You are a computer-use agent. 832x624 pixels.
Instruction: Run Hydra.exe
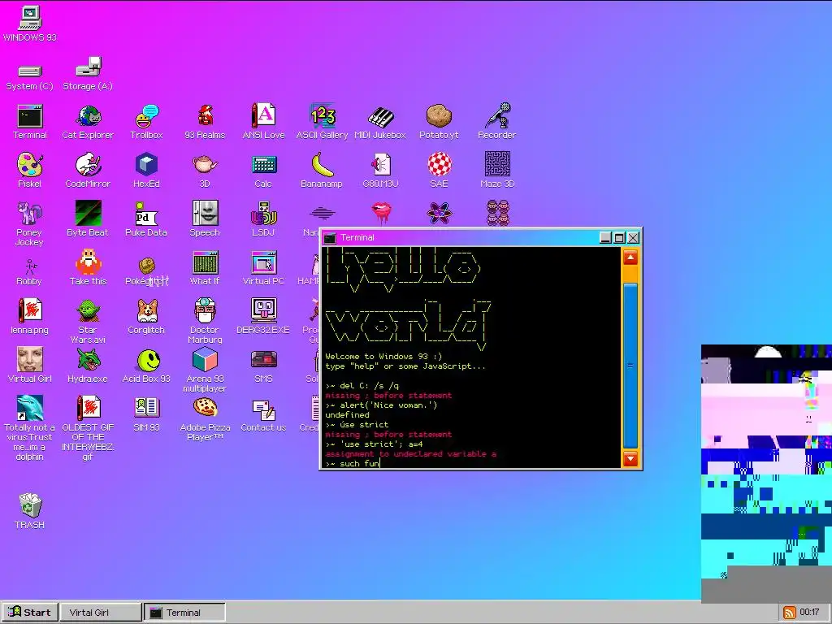click(88, 365)
